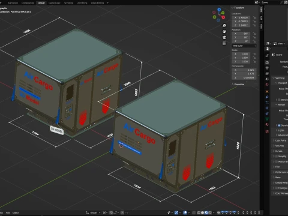Expand the Bake panel
Image resolution: width=288 pixels, height=216 pixels.
click(x=277, y=178)
